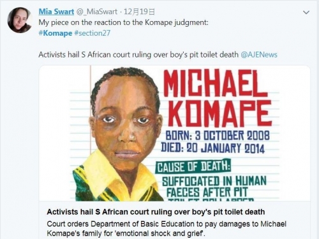The width and height of the screenshot is (319, 239).
Task: Click the tweet line 'Activists hail S African court ruling'
Action: pyautogui.click(x=138, y=55)
